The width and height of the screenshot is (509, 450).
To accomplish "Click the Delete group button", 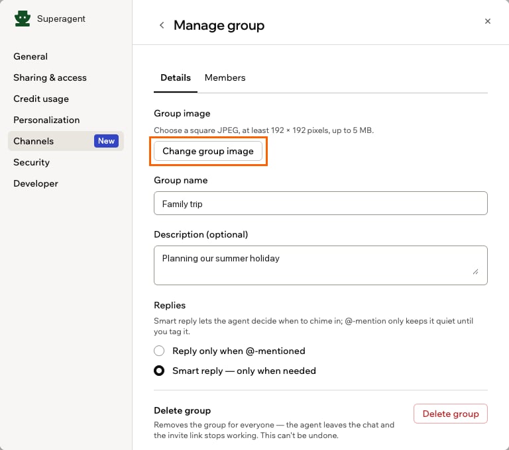I will pos(451,414).
